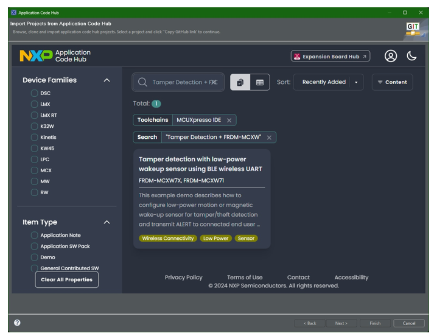Screen dimensions: 434x336
Task: Collapse the Item Type section
Action: (x=107, y=222)
